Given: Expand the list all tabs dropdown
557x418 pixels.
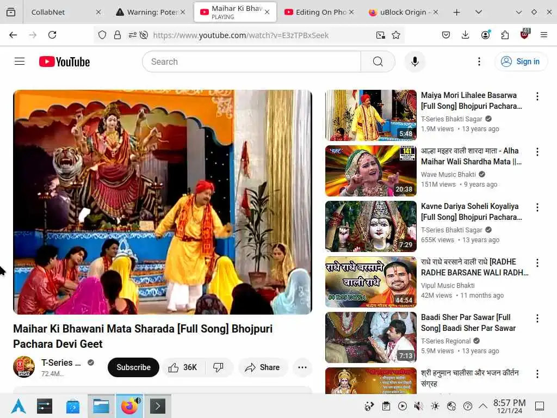Looking at the screenshot, I should [479, 12].
